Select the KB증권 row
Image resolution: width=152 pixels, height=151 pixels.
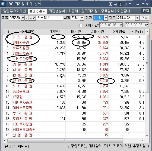click(74, 97)
